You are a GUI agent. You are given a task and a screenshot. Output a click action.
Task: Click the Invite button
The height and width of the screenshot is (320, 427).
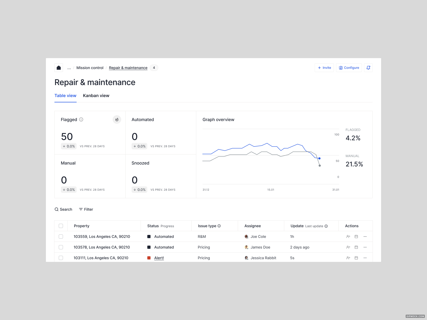[324, 68]
